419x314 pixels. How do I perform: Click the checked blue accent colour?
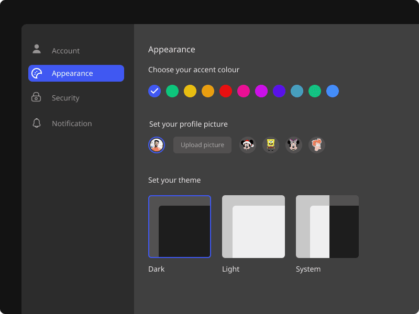tap(154, 91)
